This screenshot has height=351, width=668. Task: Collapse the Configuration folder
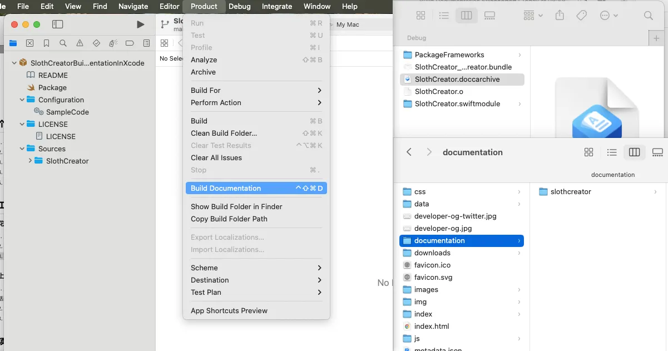click(x=22, y=100)
